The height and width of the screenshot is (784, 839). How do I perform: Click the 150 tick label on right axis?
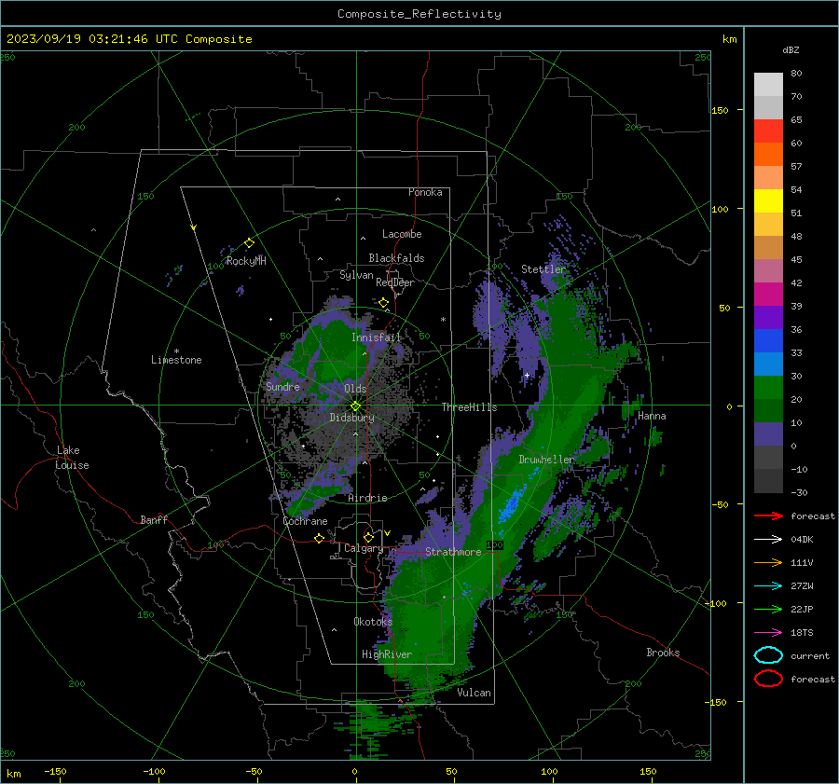[x=720, y=110]
